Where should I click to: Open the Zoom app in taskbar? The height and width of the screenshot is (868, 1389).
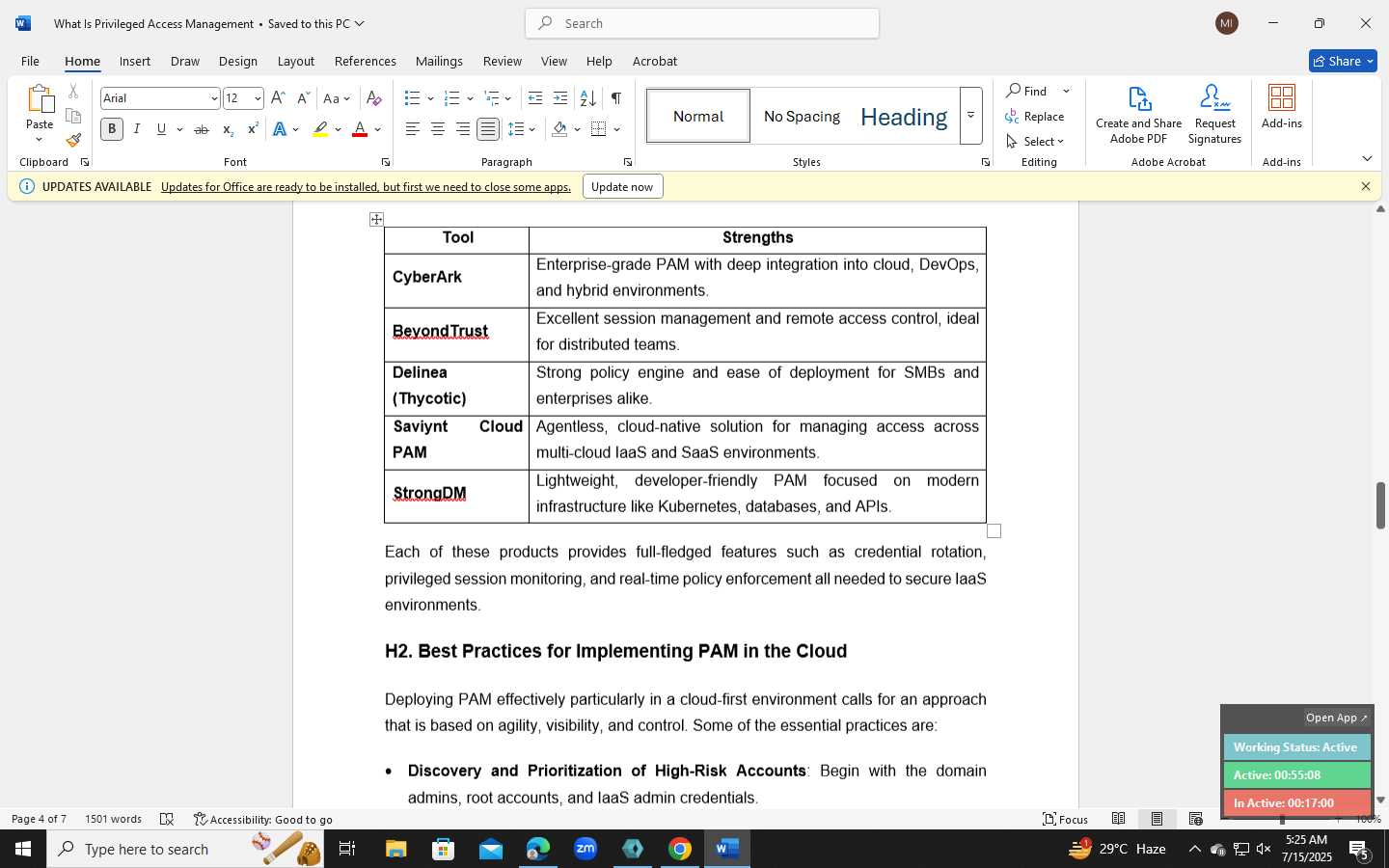tap(586, 849)
